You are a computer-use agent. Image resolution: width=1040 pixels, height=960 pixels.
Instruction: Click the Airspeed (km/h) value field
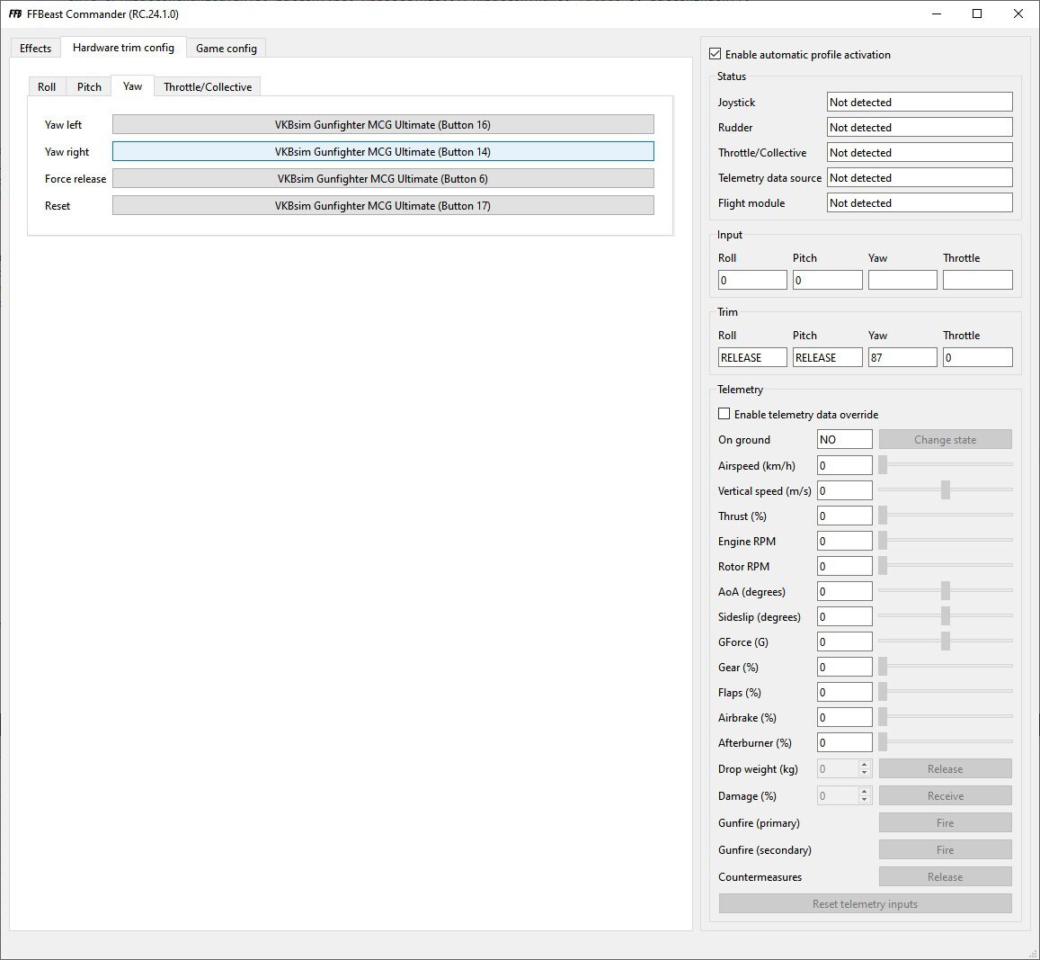click(844, 465)
